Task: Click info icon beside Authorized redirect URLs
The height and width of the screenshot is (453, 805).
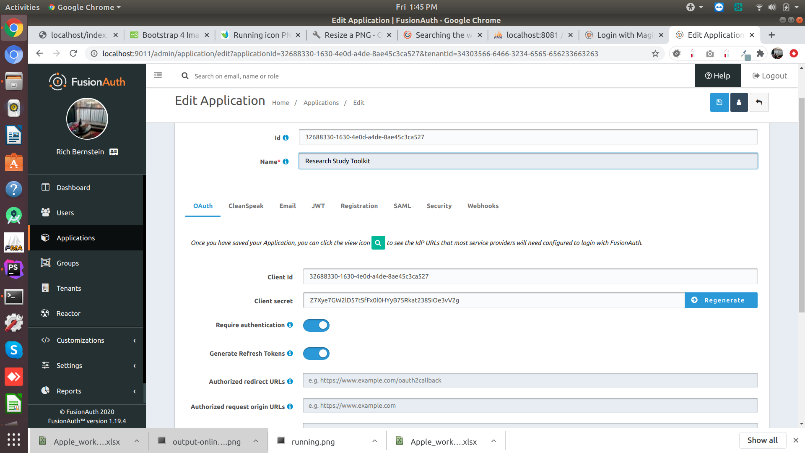Action: point(290,382)
